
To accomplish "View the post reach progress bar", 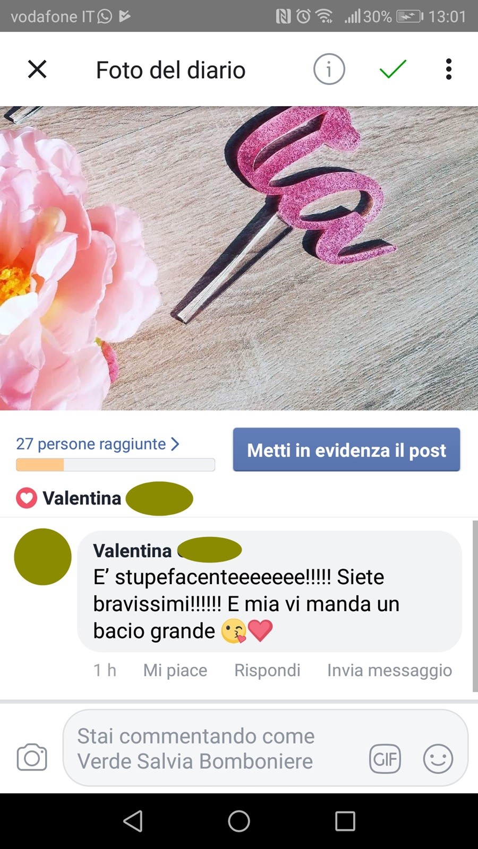I will tap(115, 465).
